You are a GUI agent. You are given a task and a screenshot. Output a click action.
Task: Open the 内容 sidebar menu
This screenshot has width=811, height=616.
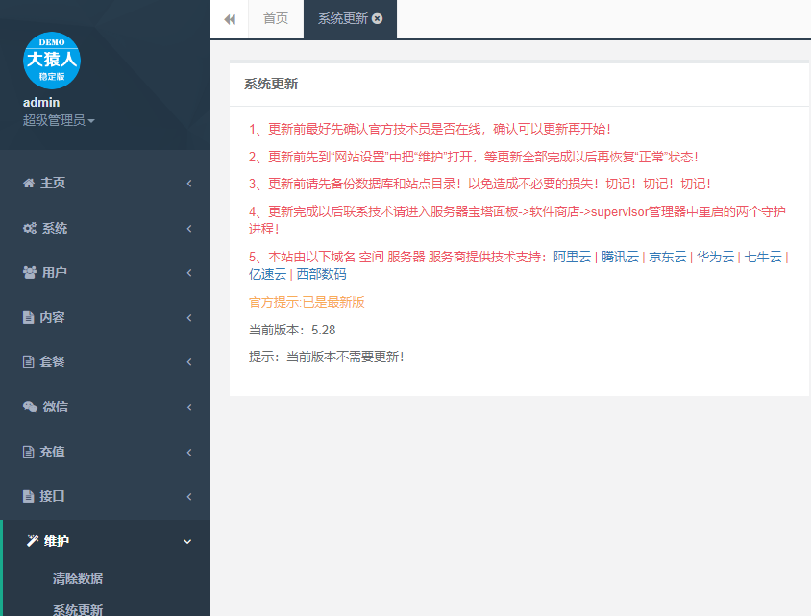[x=105, y=317]
